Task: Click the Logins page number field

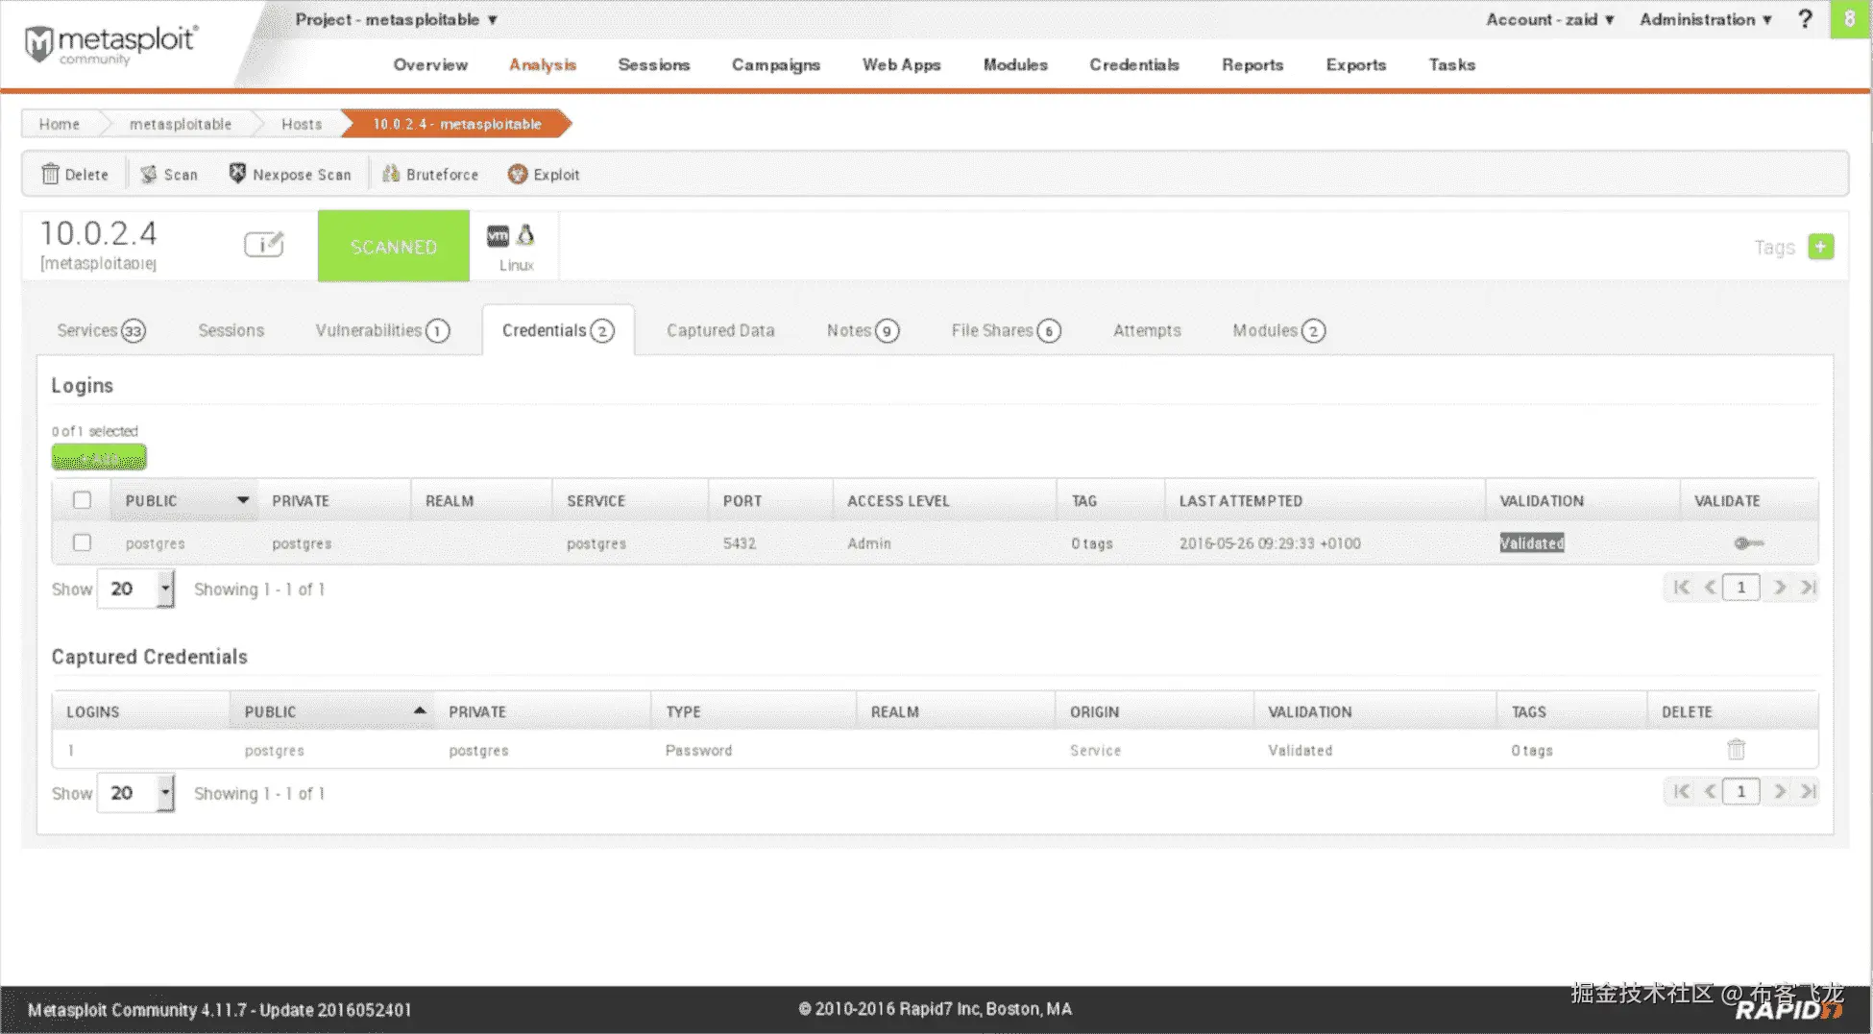Action: [1740, 587]
